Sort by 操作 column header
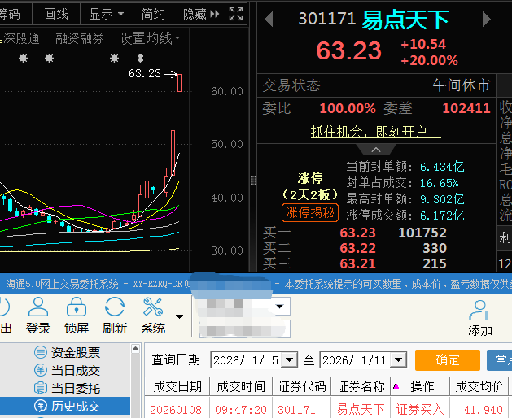Viewport: 512px width, 418px height. tap(420, 386)
